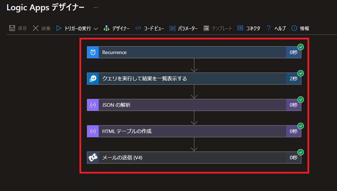Expand the HTML テーブルの作成 step
The width and height of the screenshot is (337, 191).
pyautogui.click(x=194, y=131)
